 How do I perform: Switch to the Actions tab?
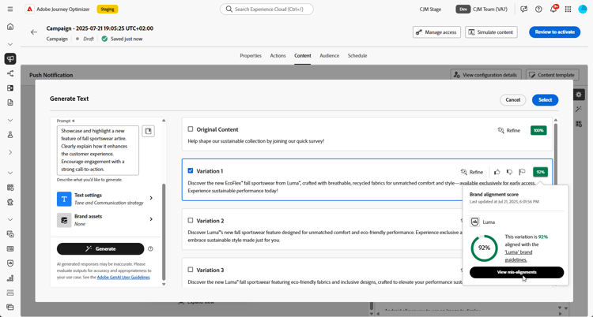click(278, 55)
